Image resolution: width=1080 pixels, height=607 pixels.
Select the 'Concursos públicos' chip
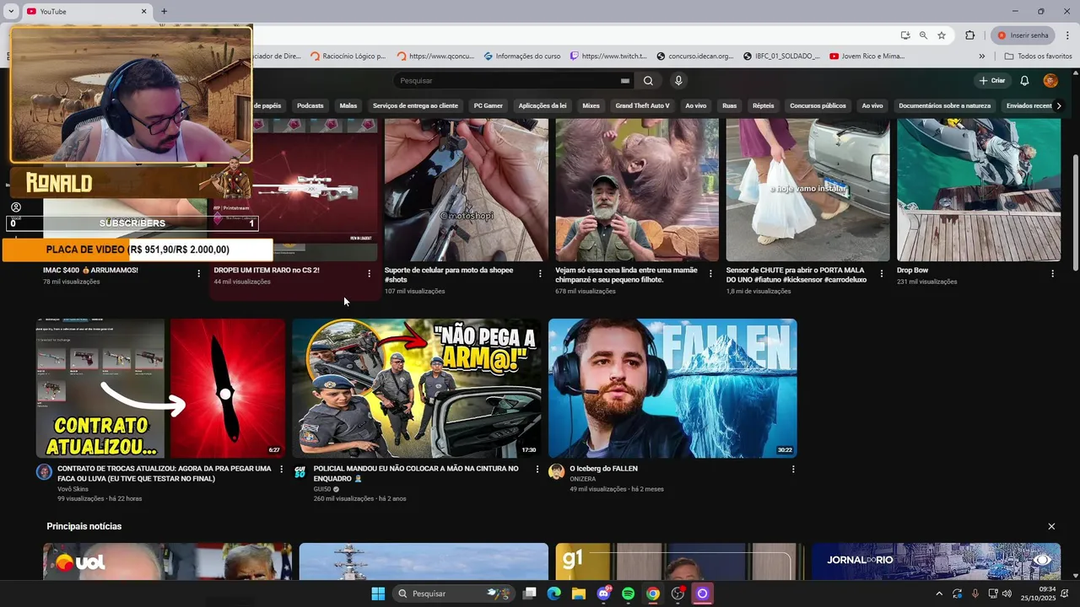tap(818, 106)
